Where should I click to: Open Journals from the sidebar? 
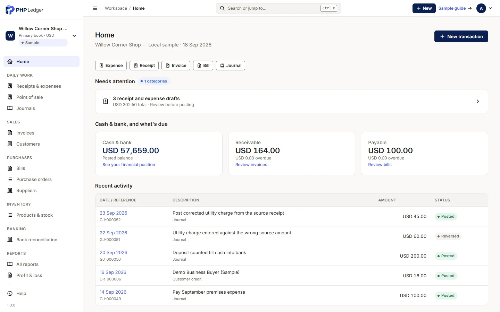click(42, 108)
